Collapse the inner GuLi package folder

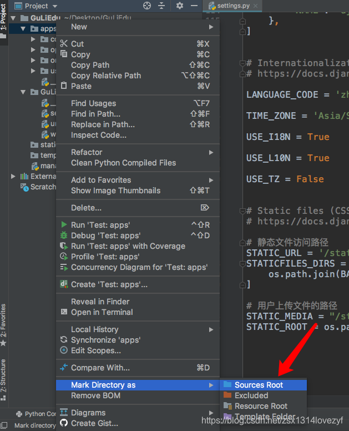point(23,92)
